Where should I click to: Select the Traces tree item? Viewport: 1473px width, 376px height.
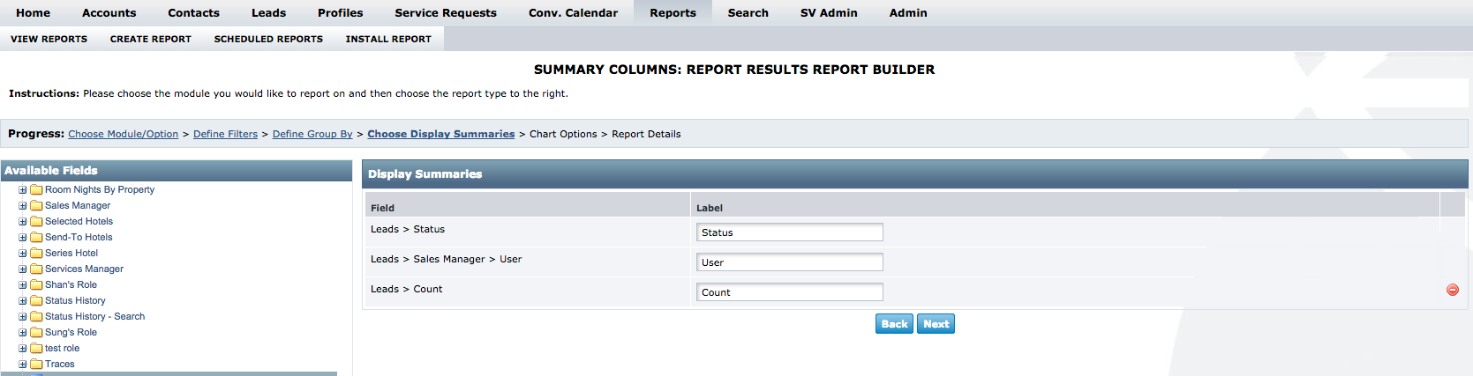[59, 364]
